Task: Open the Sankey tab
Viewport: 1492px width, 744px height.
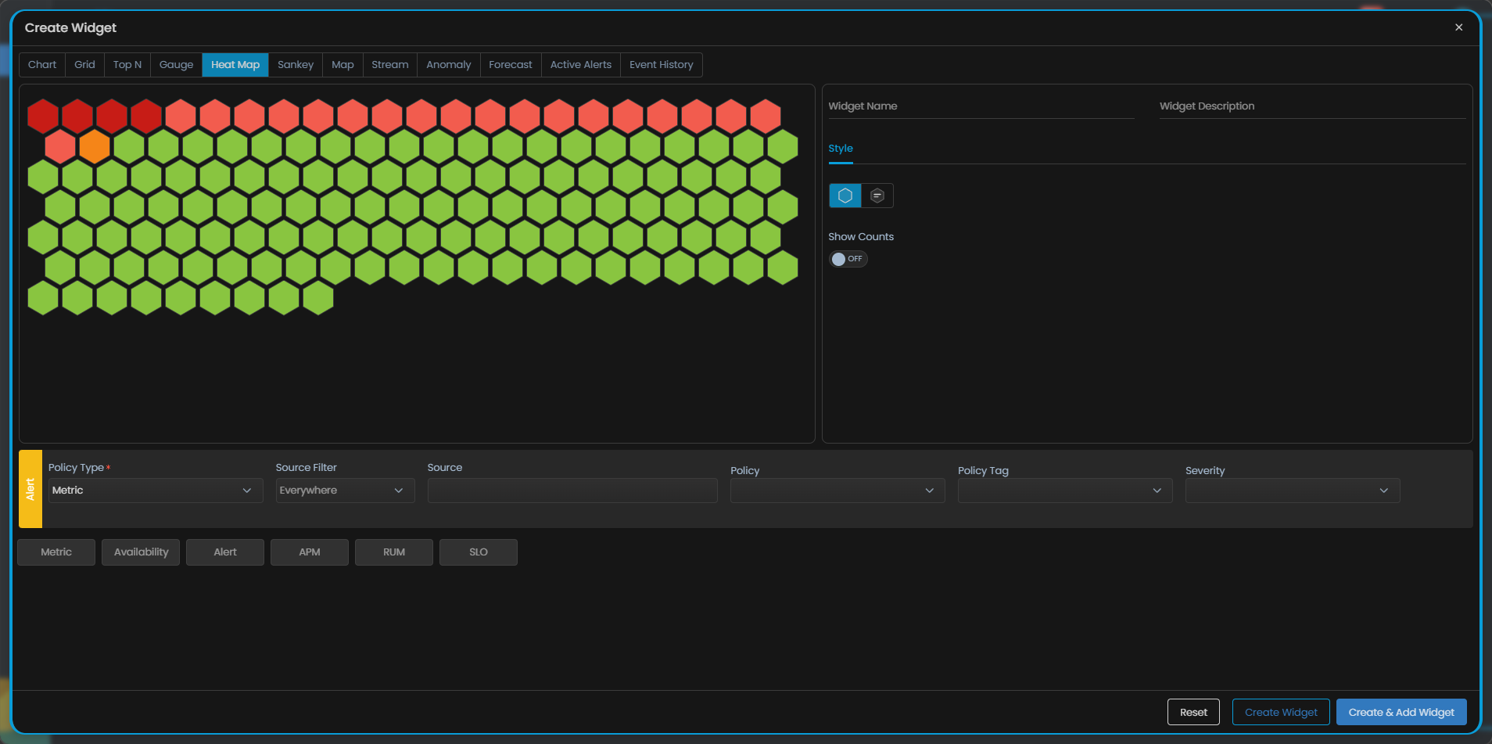Action: point(296,65)
